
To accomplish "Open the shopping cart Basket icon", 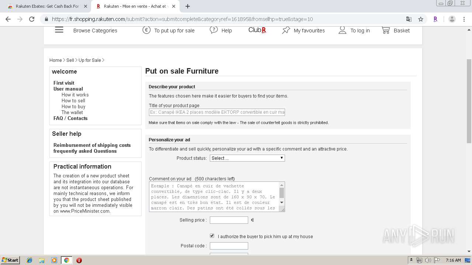I will 386,30.
